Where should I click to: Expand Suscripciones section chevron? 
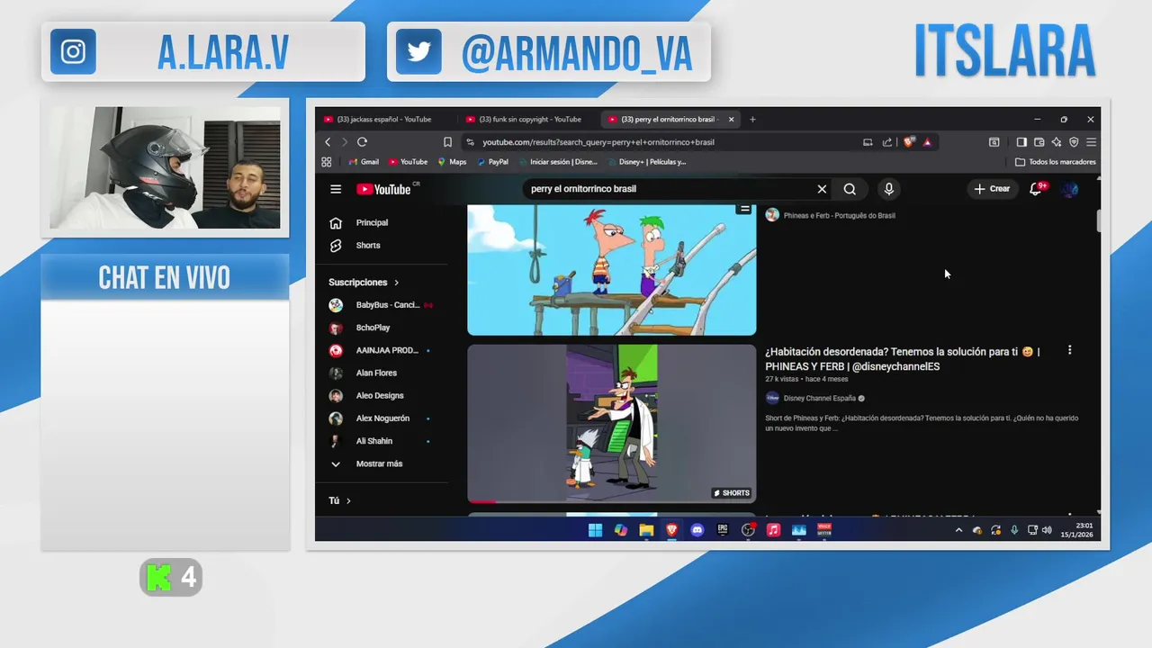click(x=396, y=283)
